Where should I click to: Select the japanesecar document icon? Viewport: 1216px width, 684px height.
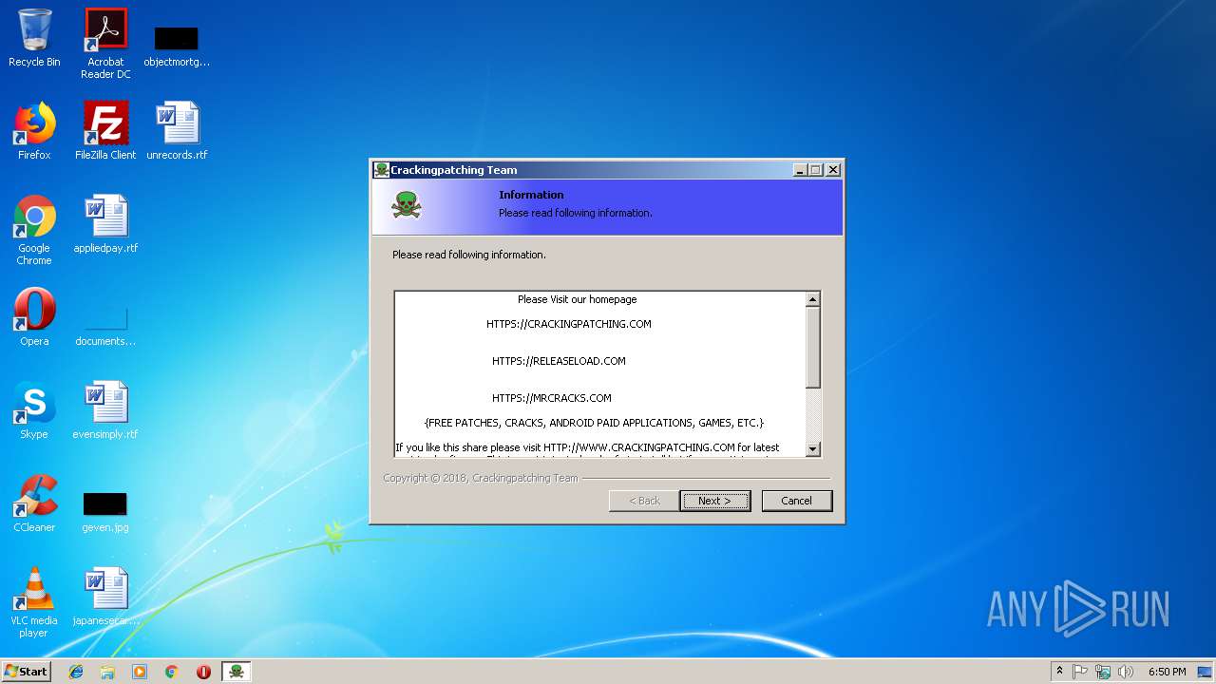tap(105, 597)
